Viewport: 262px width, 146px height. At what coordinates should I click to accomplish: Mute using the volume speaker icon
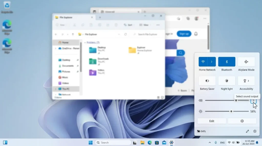(x=201, y=101)
